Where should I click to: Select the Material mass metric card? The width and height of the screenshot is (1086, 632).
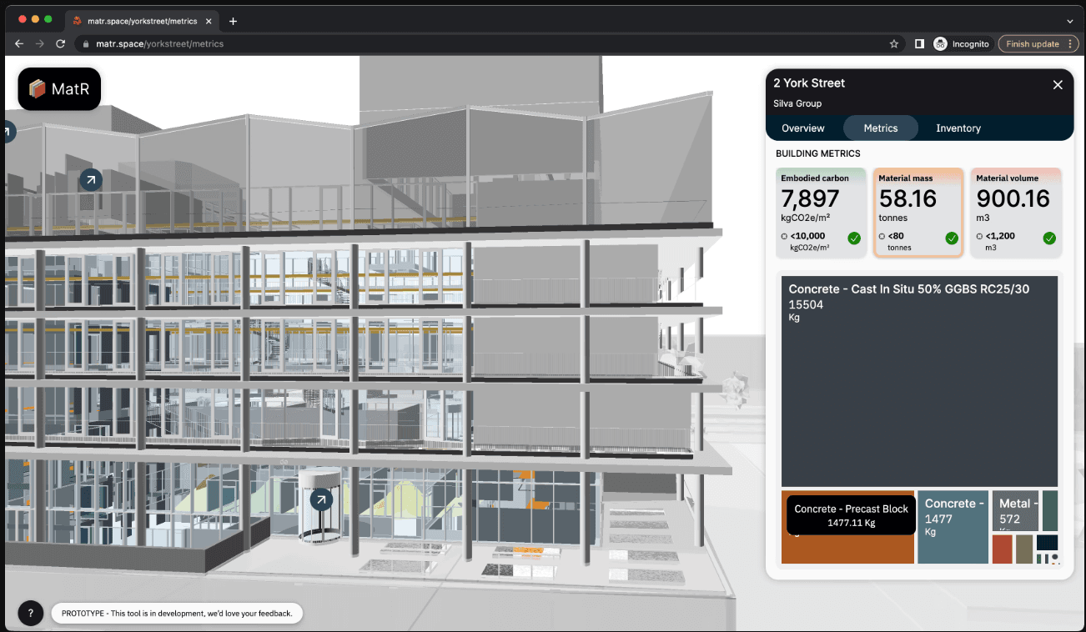pos(919,212)
